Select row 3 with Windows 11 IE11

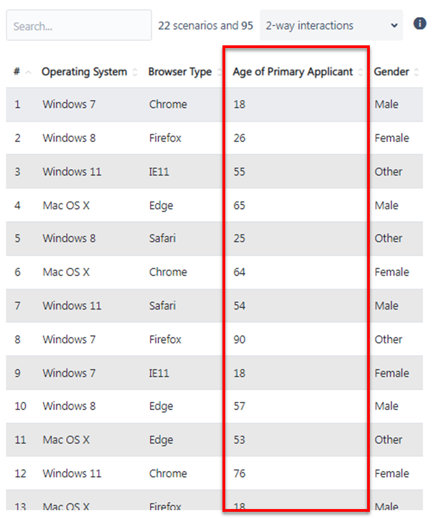pos(214,171)
